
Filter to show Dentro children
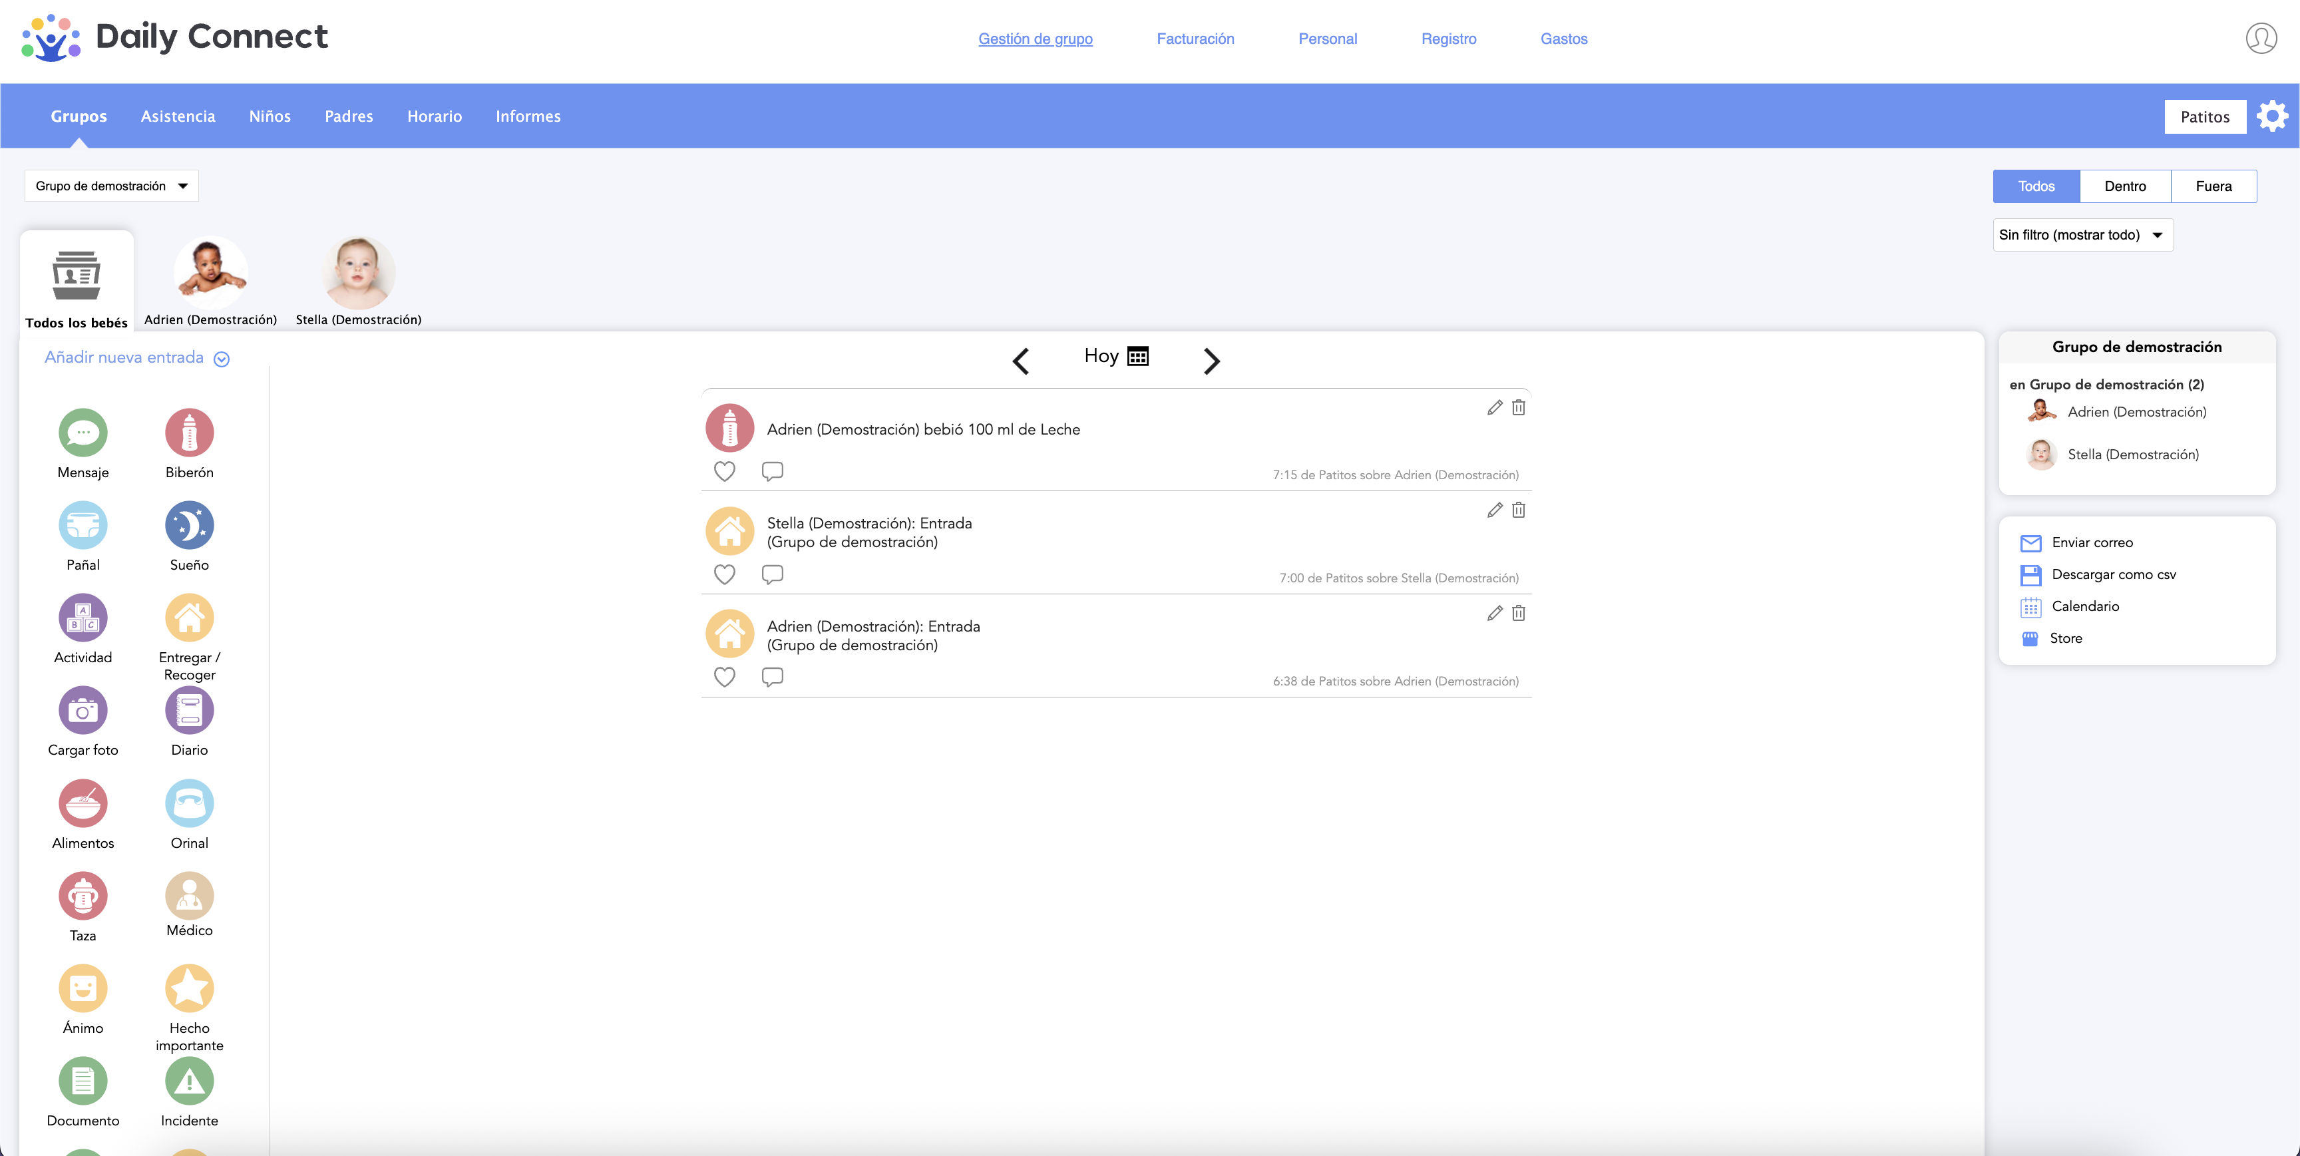click(x=2124, y=186)
